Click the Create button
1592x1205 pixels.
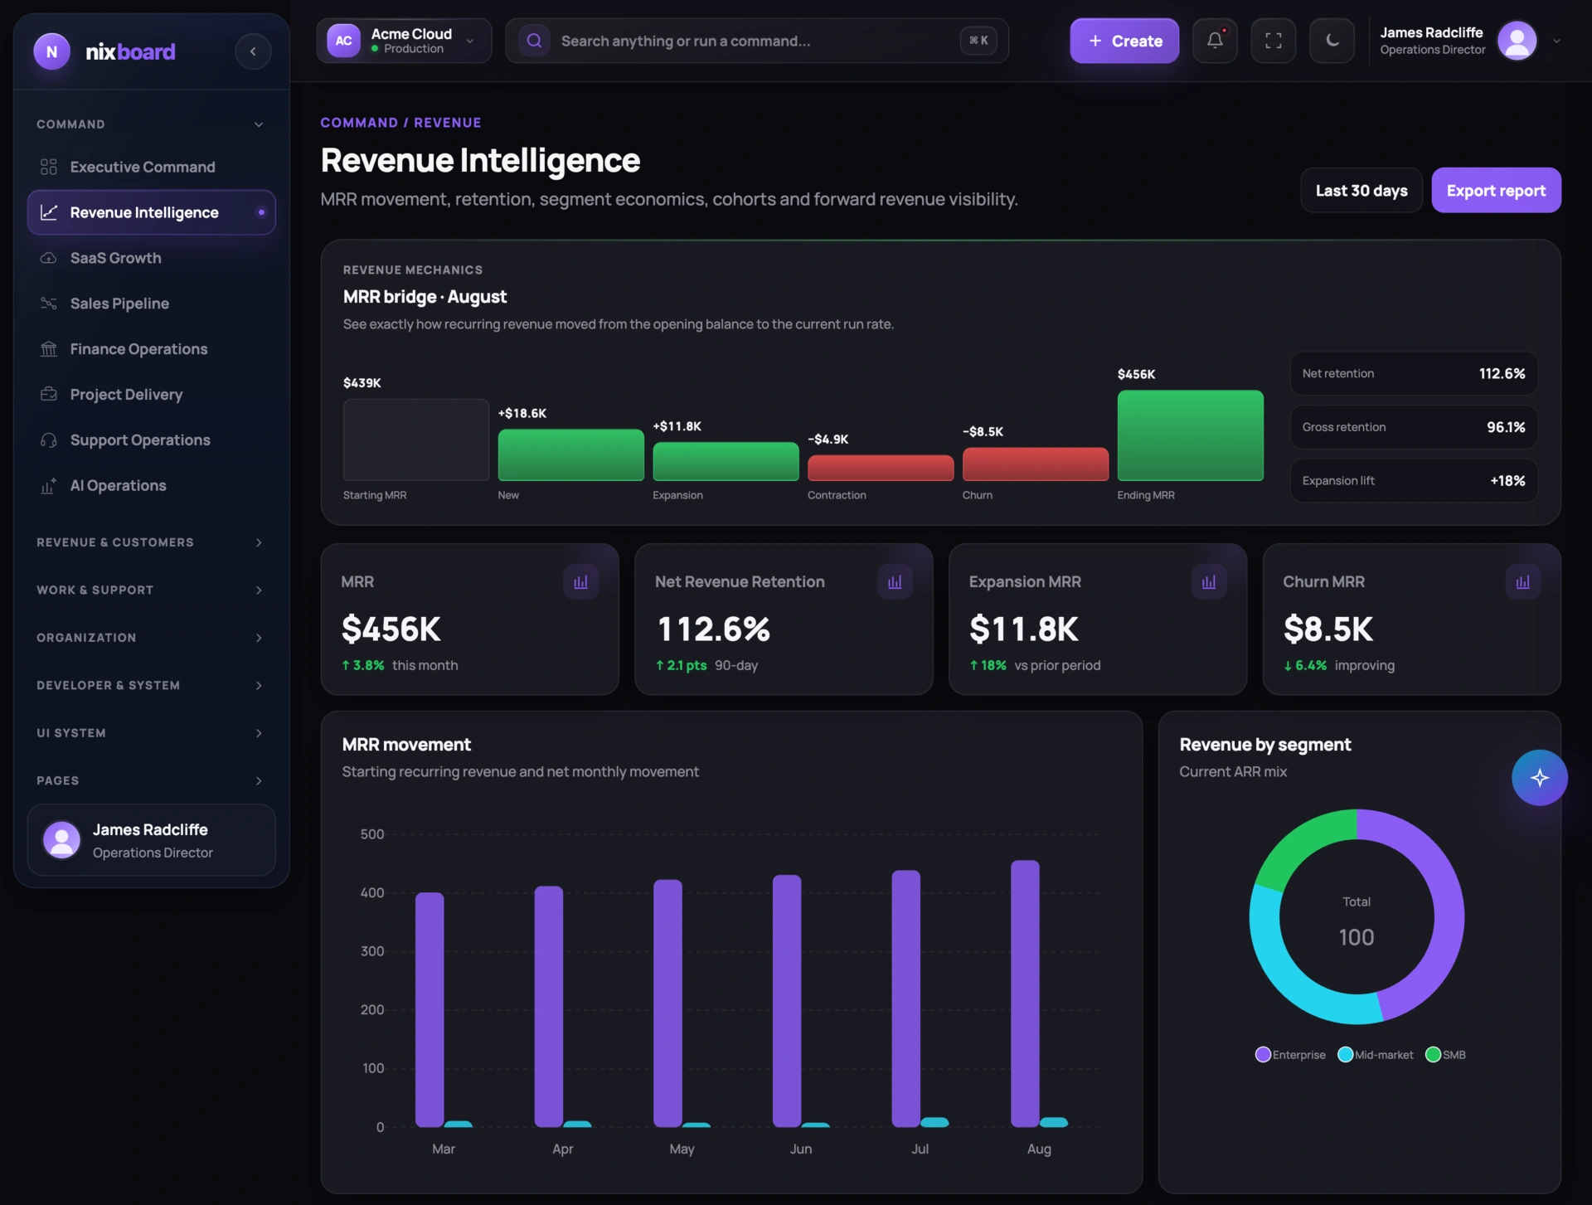tap(1124, 41)
